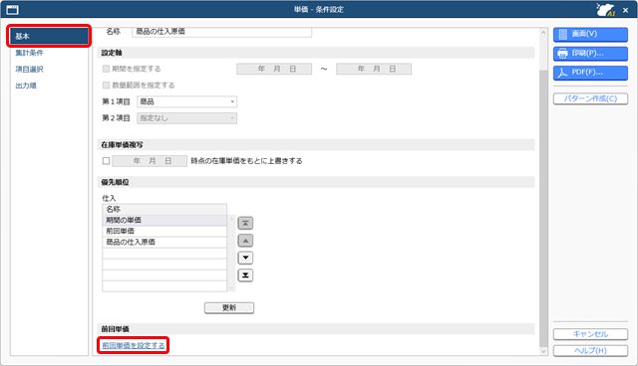Click the パターン作成(C) button

590,98
